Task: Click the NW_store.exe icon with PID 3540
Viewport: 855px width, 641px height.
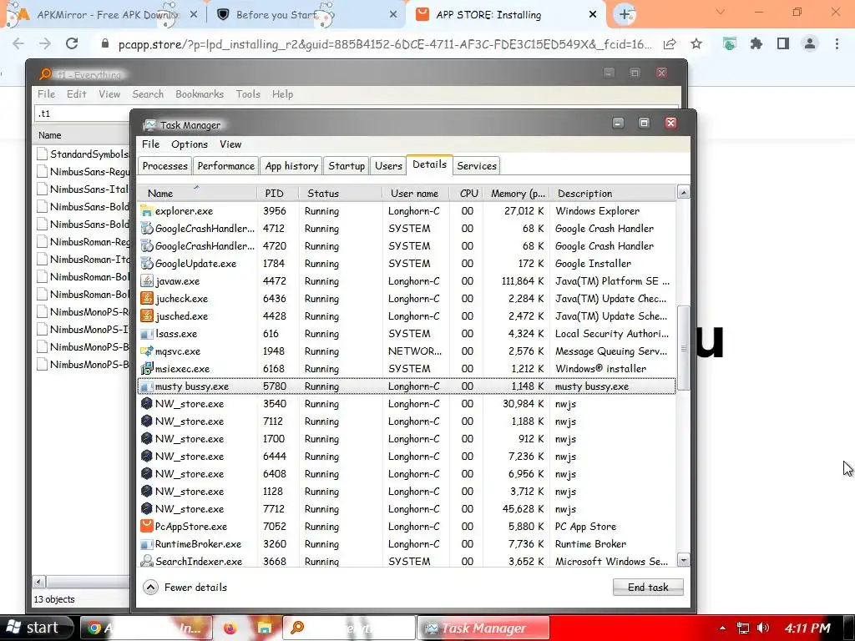Action: [146, 403]
